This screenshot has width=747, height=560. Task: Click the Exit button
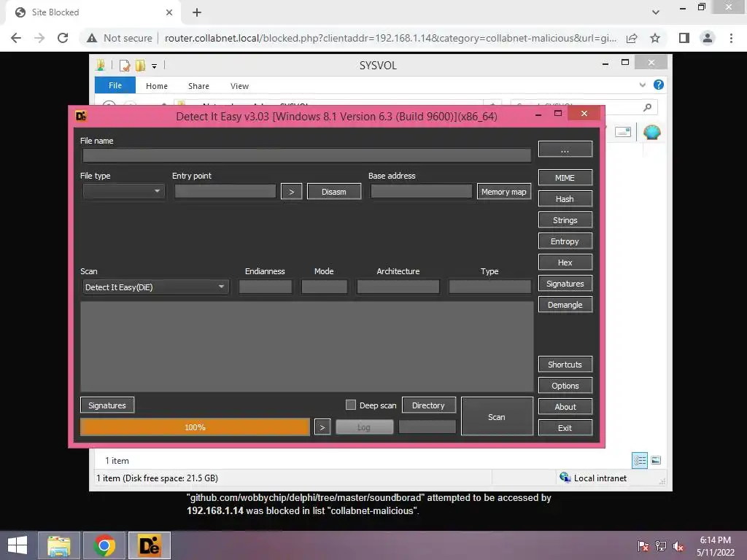565,427
